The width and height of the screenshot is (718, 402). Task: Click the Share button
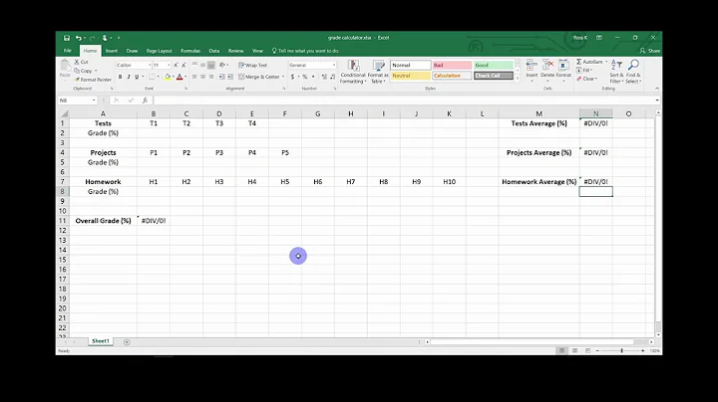click(650, 51)
